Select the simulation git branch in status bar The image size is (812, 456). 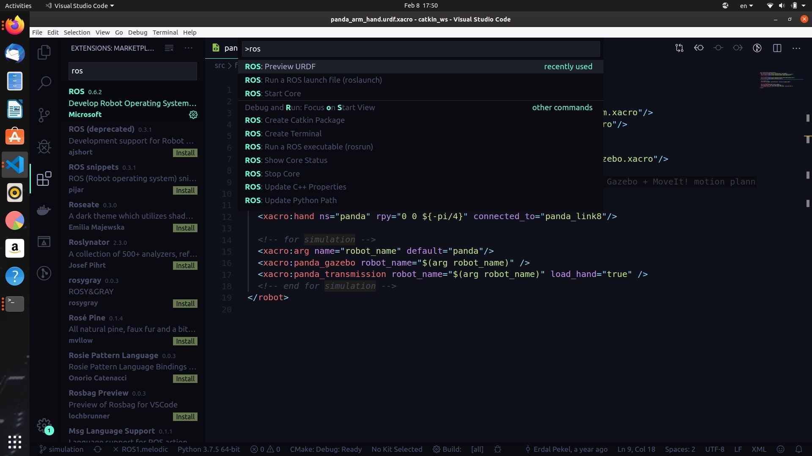[61, 449]
